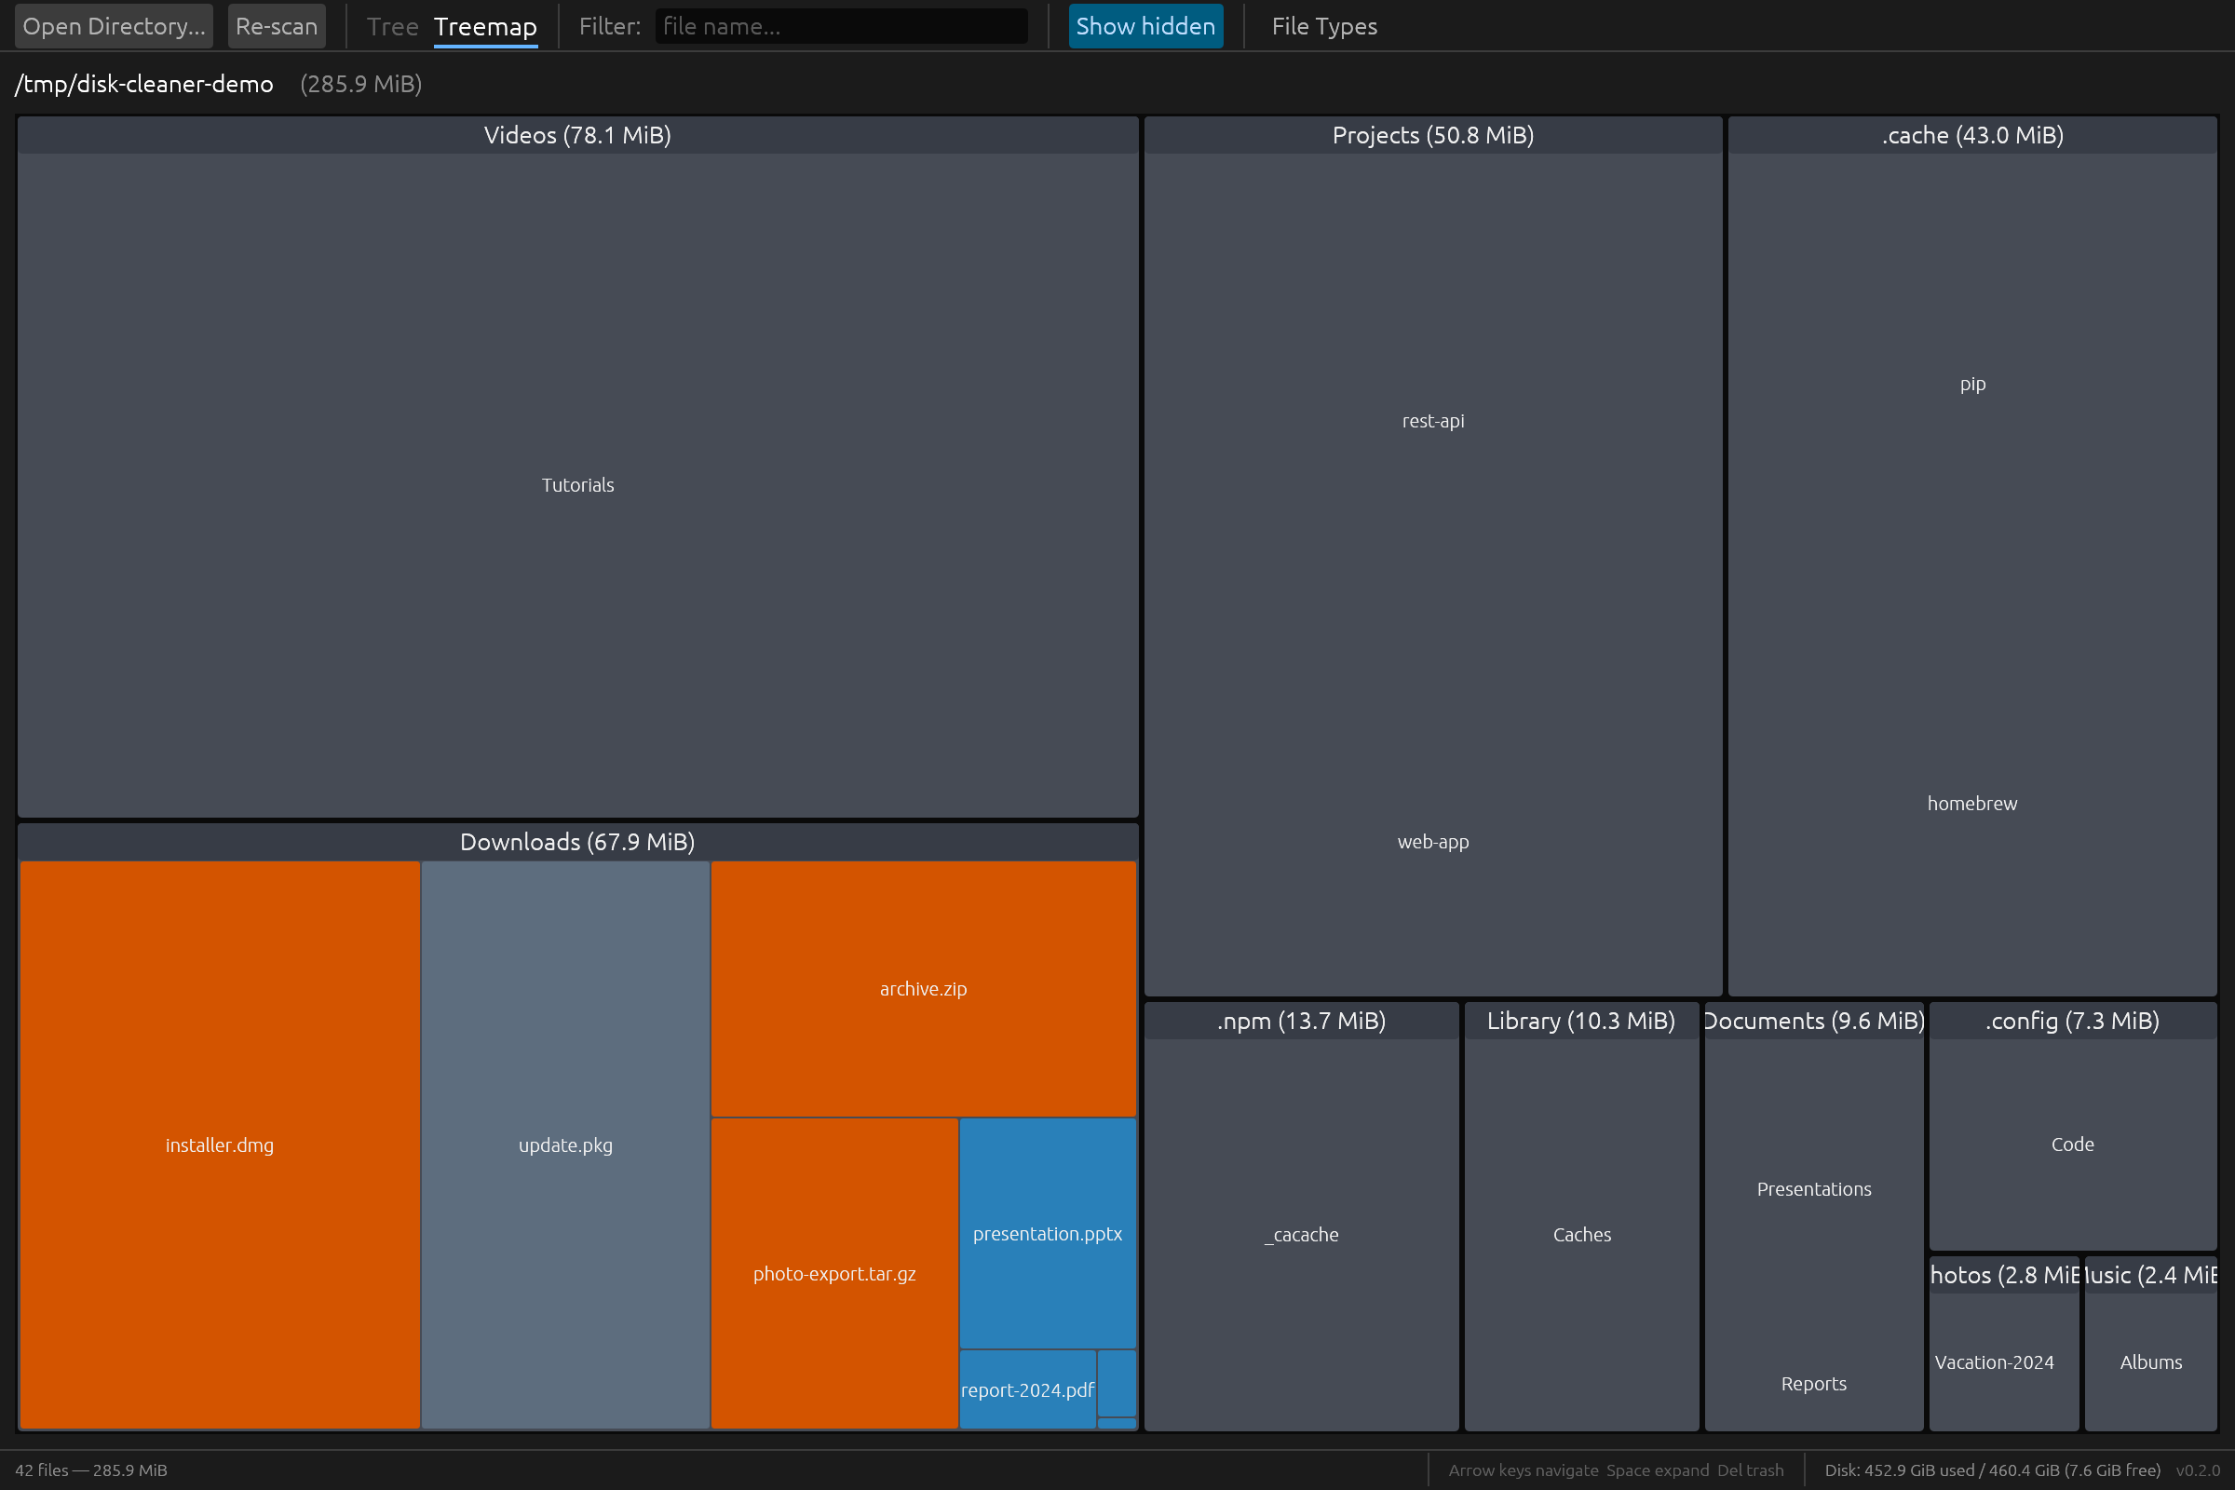
Task: Select the web-app block under Projects
Action: coord(1432,841)
